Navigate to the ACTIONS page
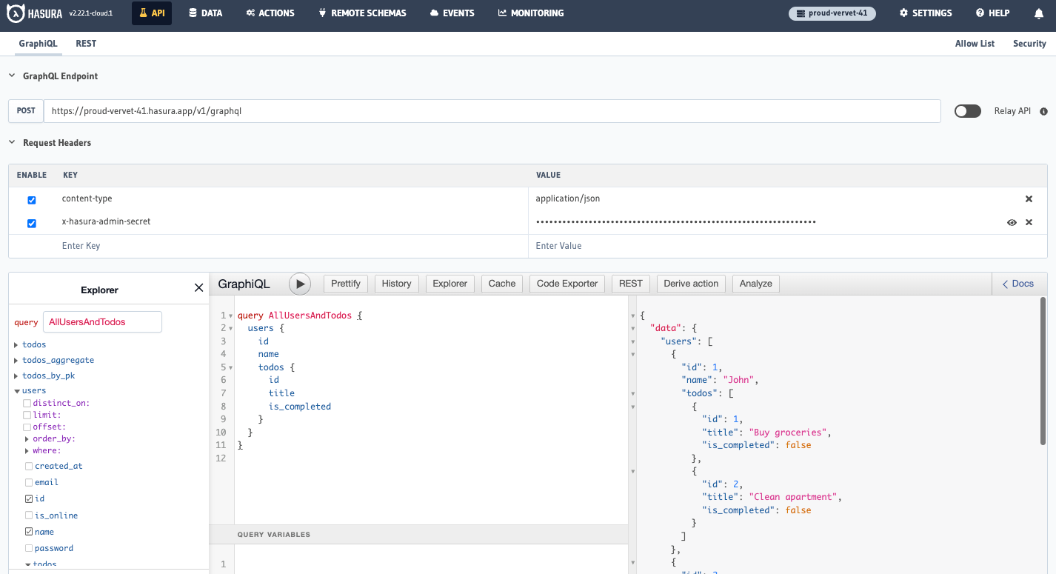 tap(270, 13)
